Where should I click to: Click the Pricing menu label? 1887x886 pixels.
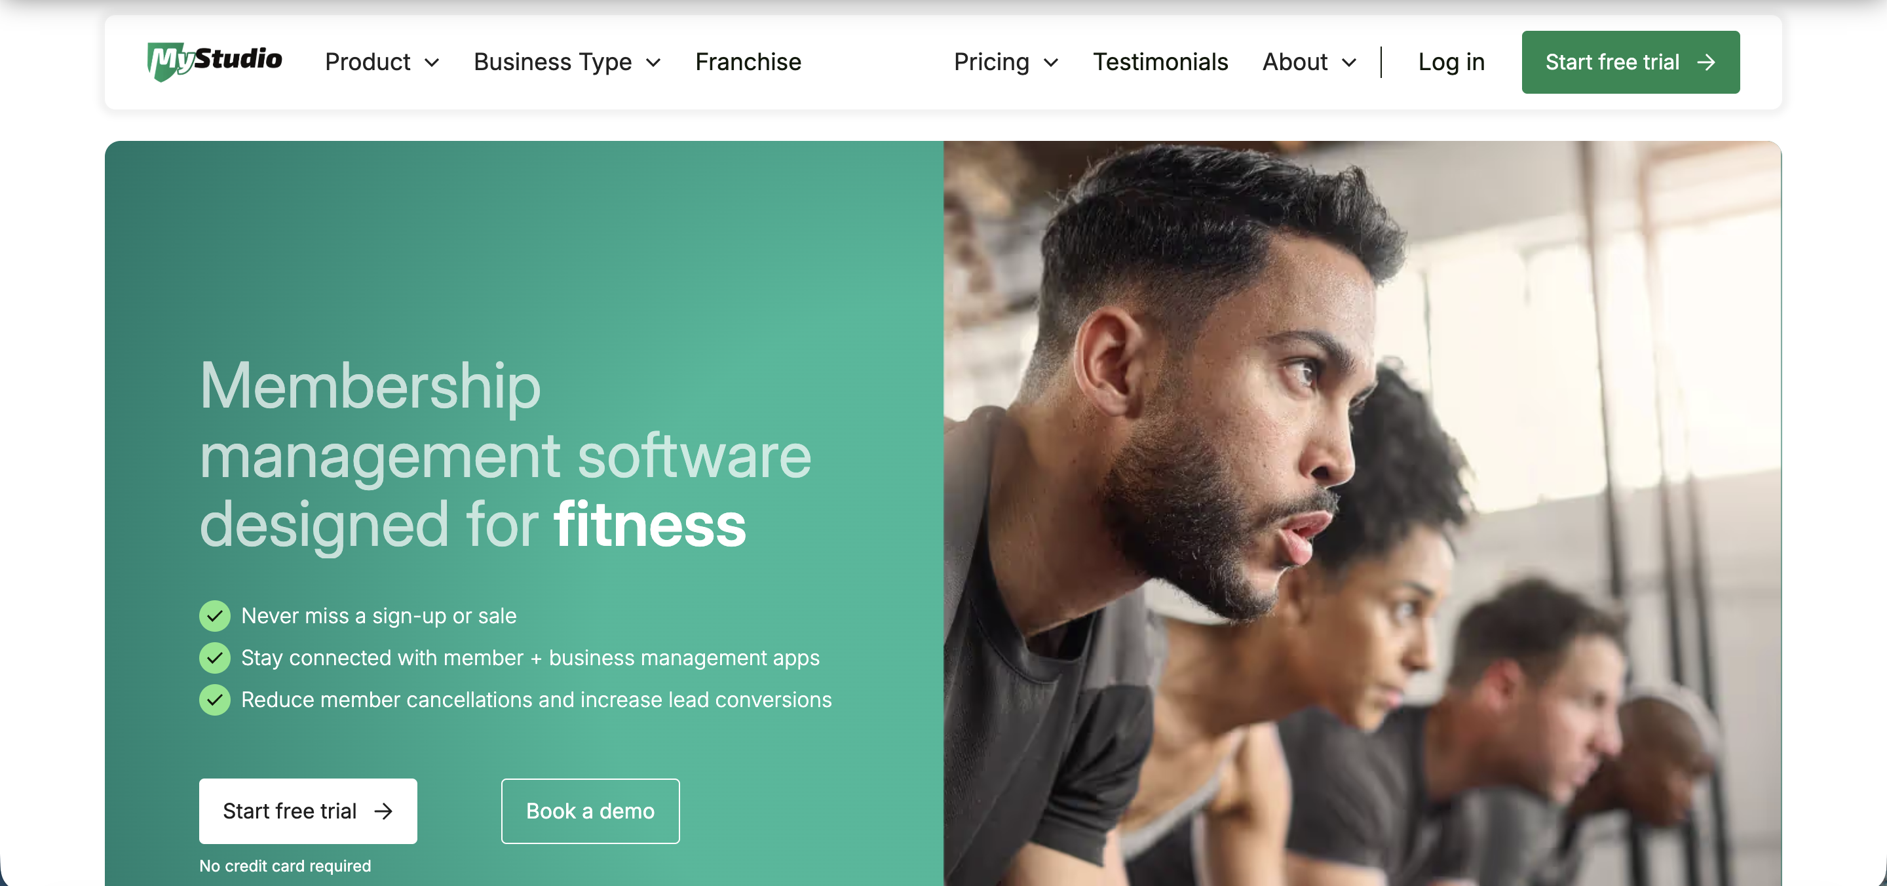pyautogui.click(x=992, y=62)
